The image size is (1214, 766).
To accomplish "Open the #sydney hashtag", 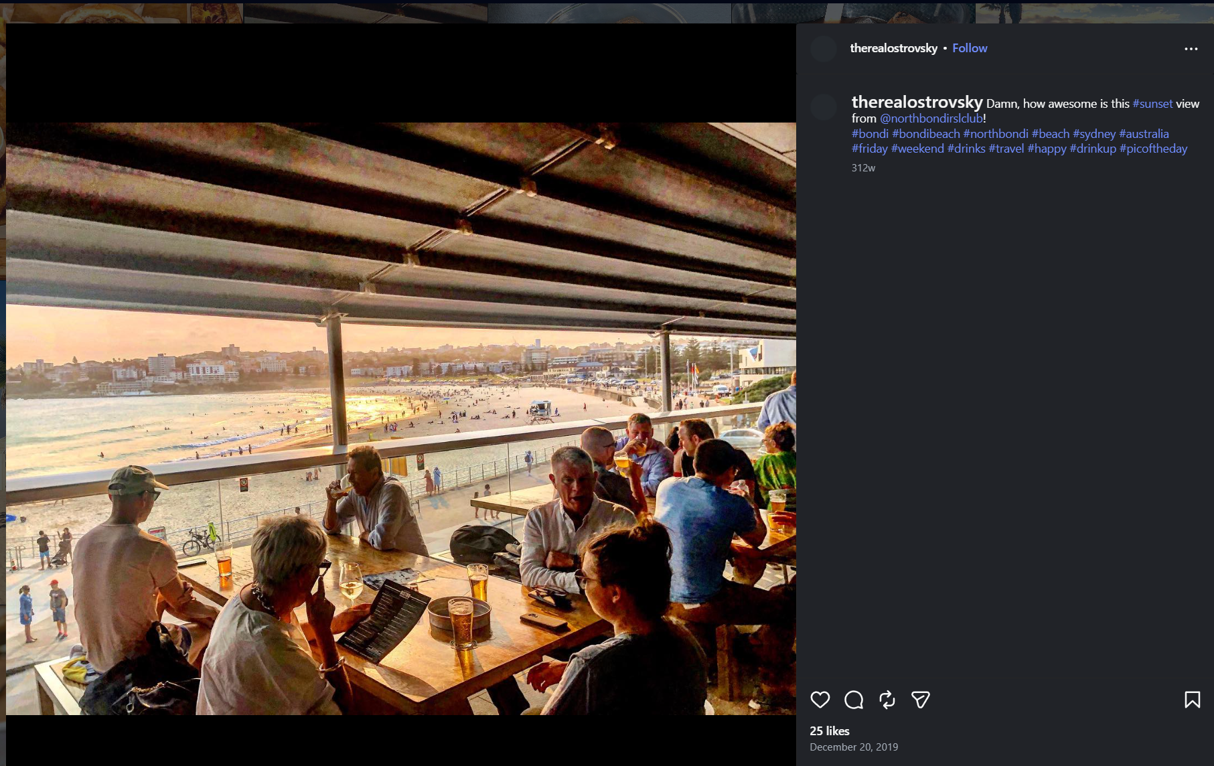I will click(x=1094, y=134).
